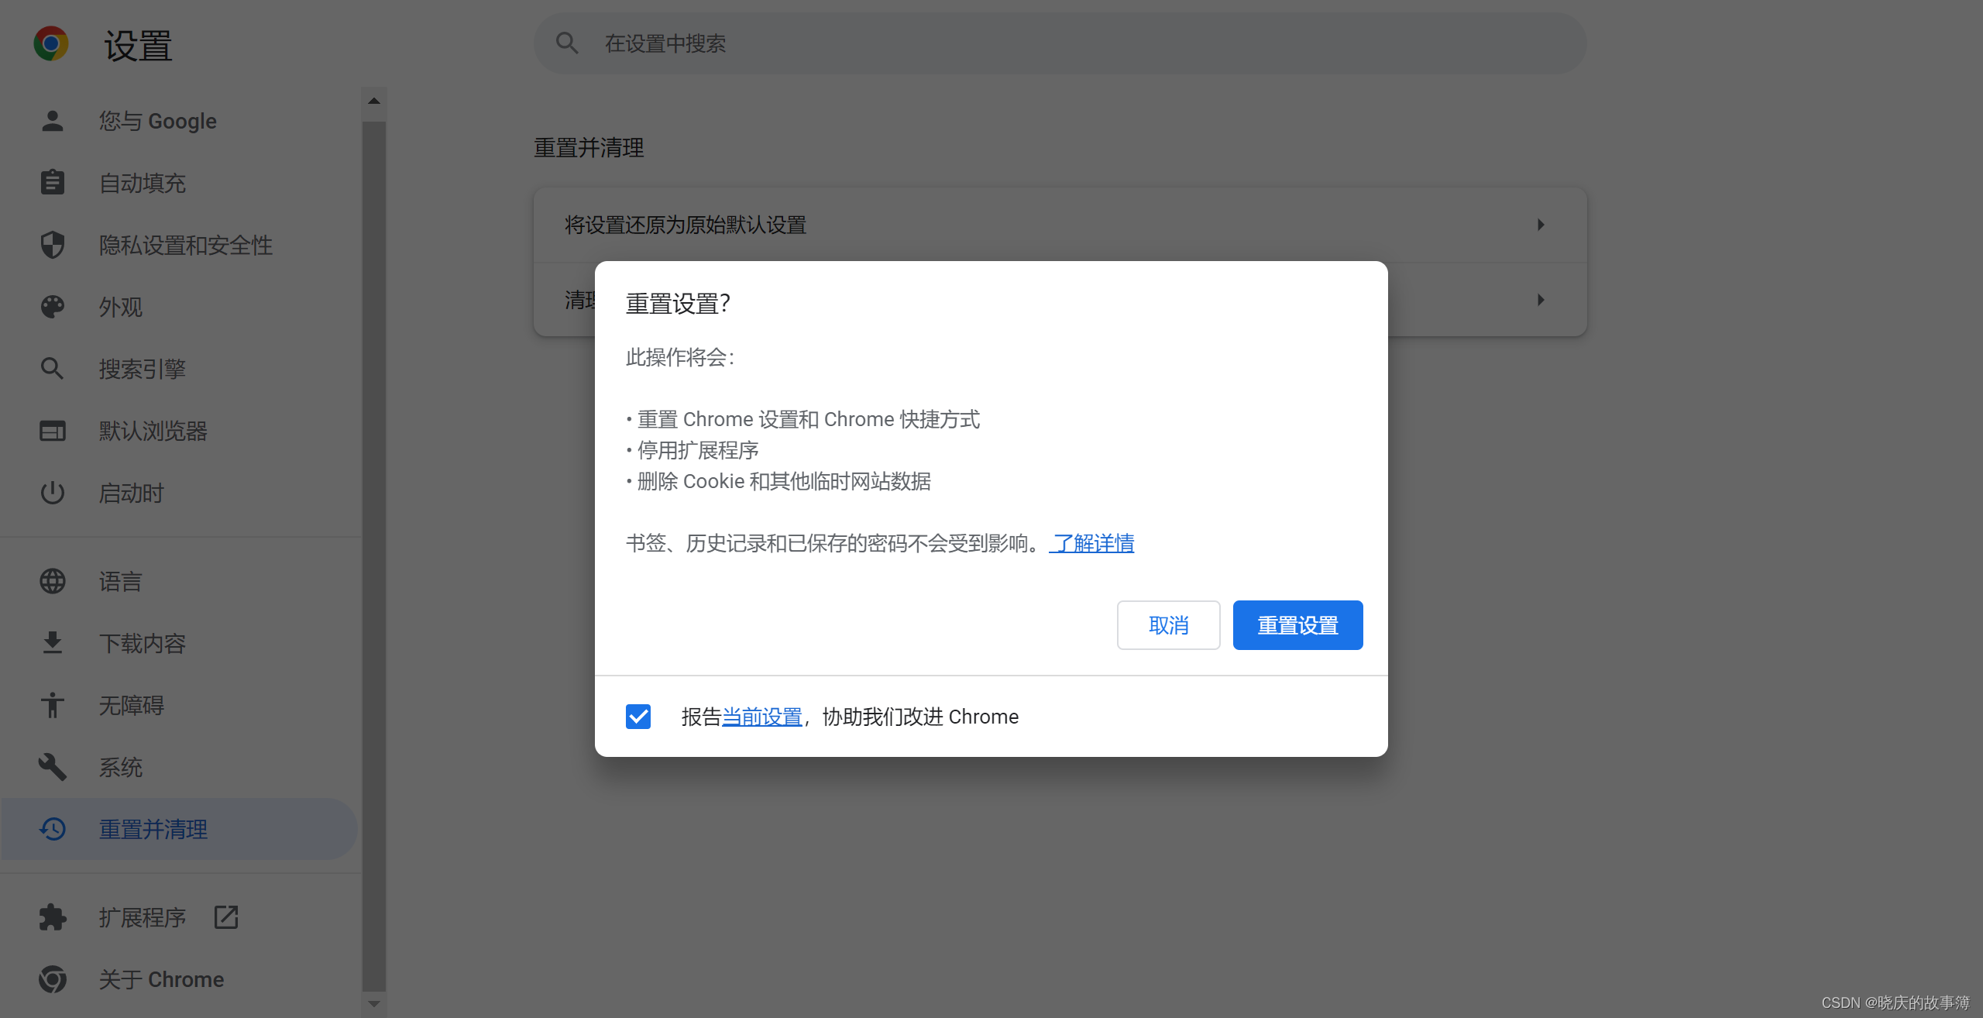Click the blue 重置设置 button
Viewport: 1983px width, 1018px height.
pos(1297,625)
